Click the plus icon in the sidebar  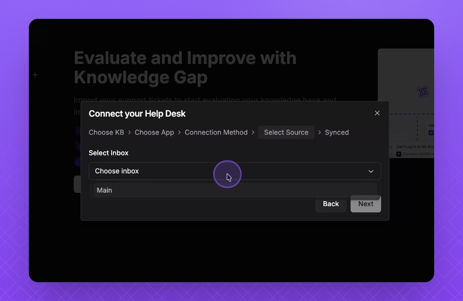[35, 75]
